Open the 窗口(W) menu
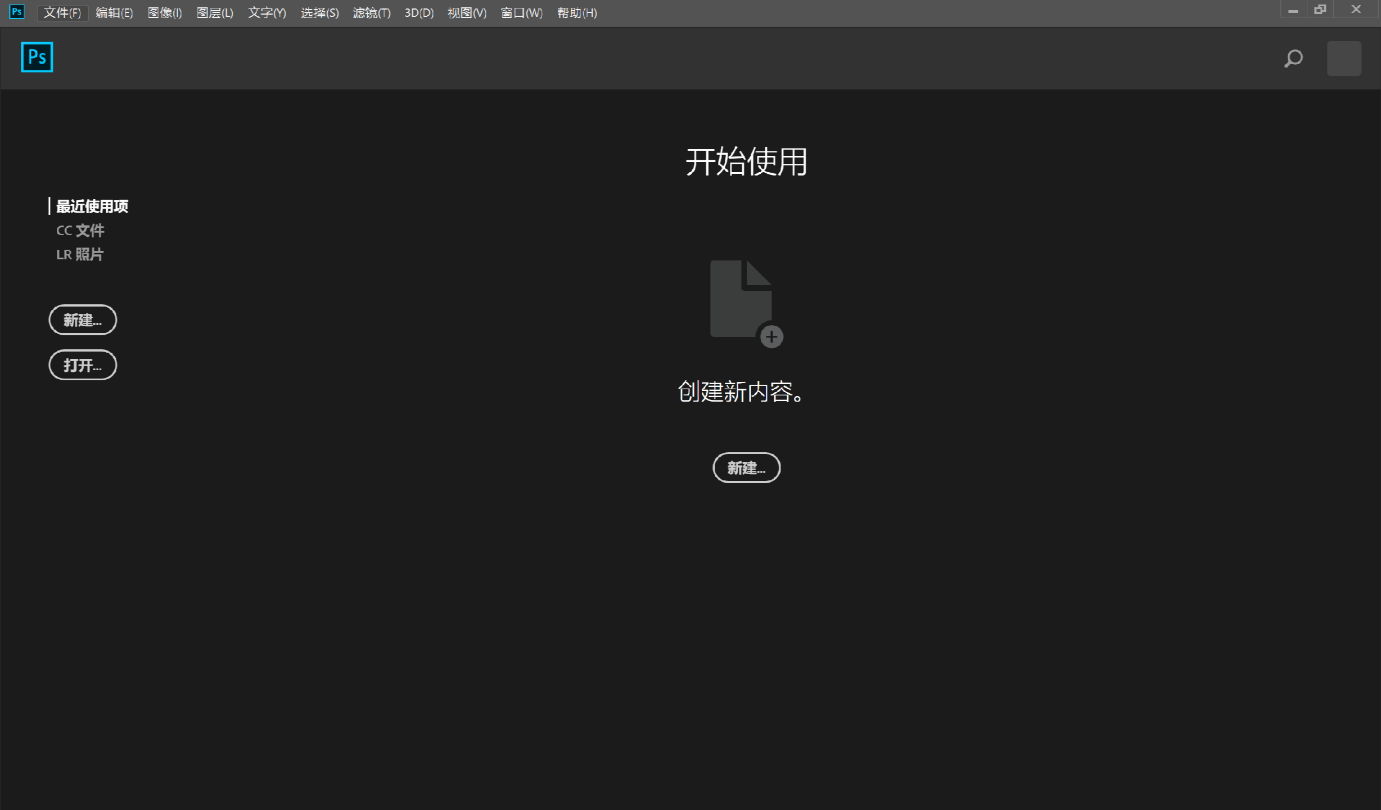The image size is (1381, 810). (x=520, y=12)
